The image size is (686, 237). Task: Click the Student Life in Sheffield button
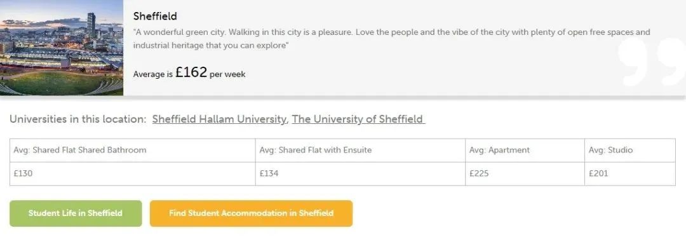[x=76, y=213]
